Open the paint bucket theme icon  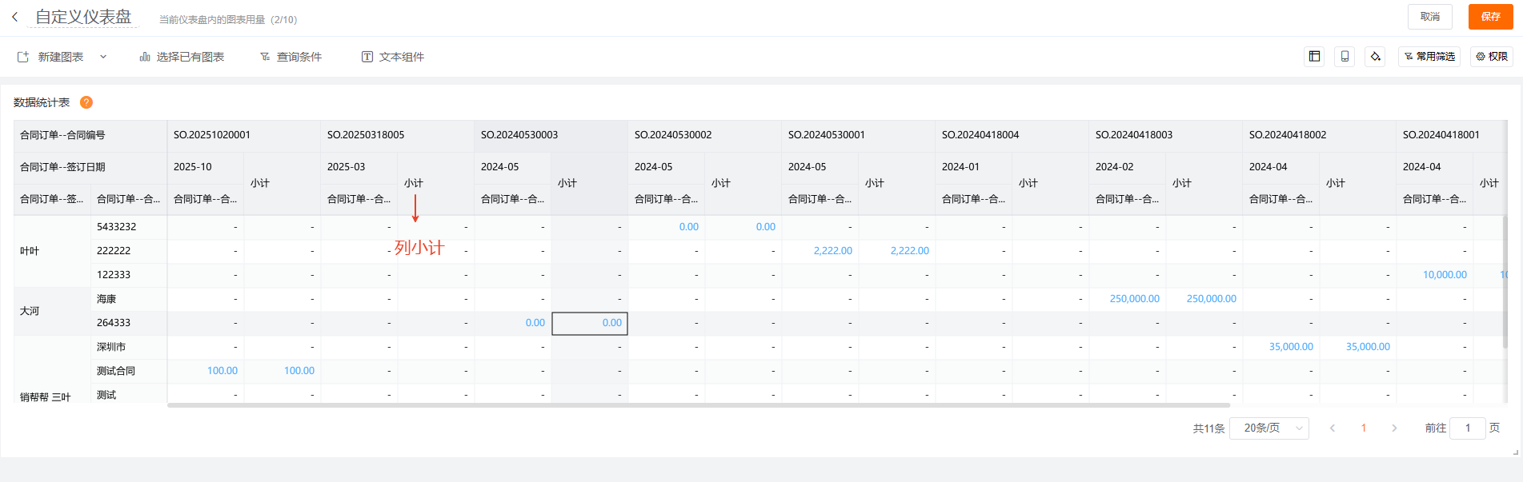pyautogui.click(x=1375, y=57)
